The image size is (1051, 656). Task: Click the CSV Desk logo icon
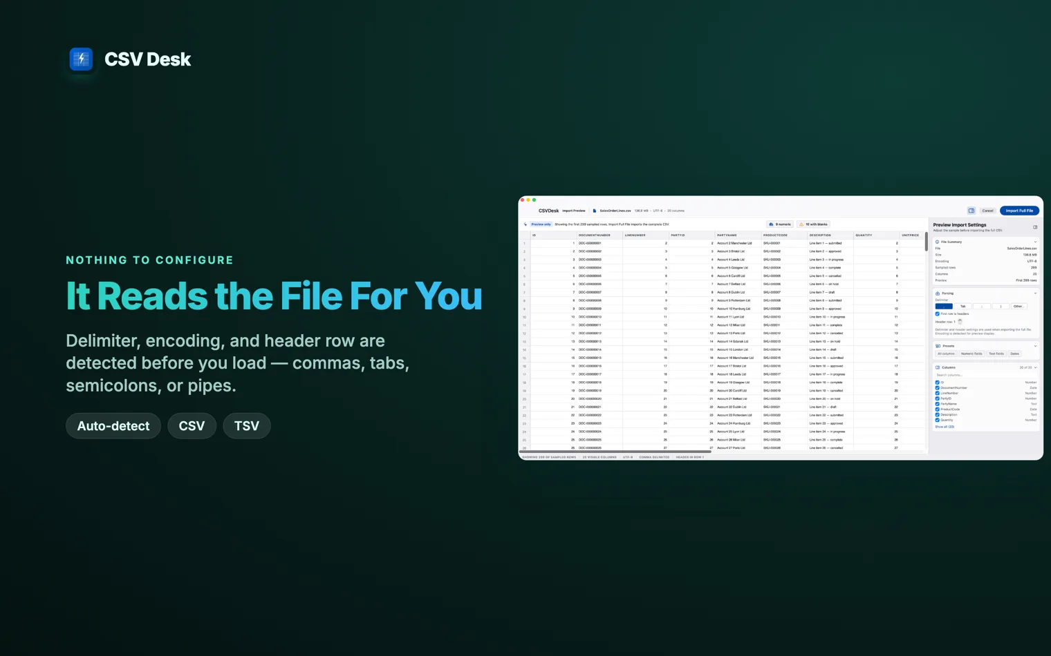[81, 59]
